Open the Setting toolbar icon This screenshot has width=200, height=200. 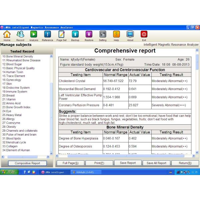tap(103, 34)
